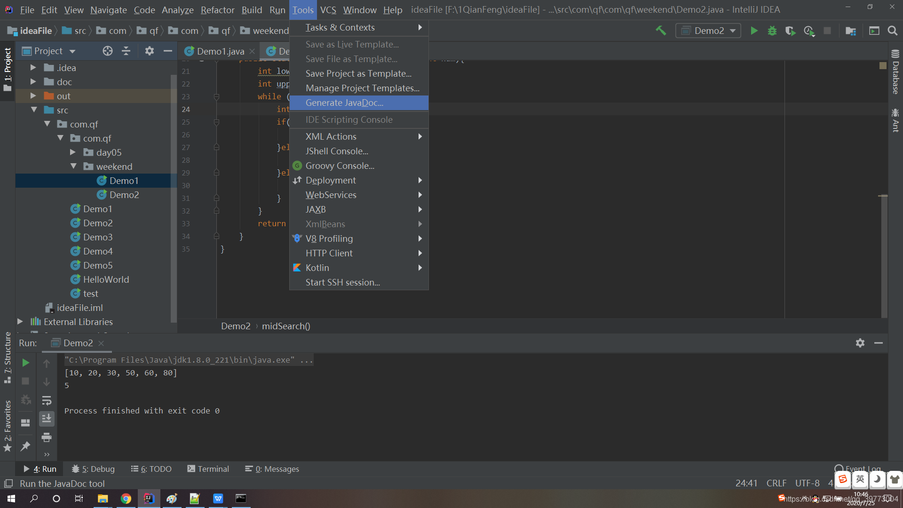Open the Ant side panel
Image resolution: width=903 pixels, height=508 pixels.
895,120
